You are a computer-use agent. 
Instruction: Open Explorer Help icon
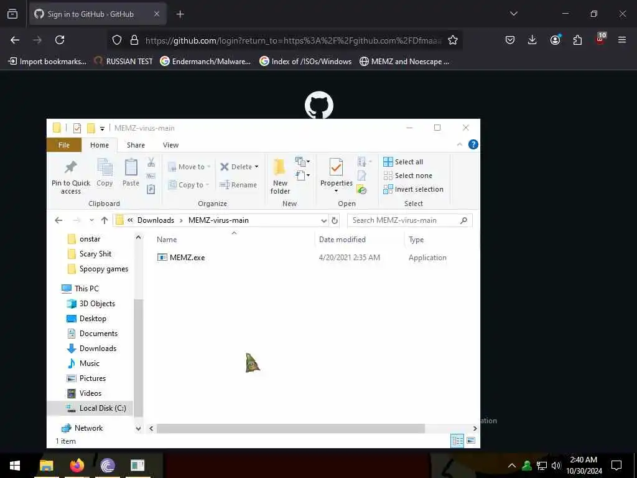(x=473, y=144)
